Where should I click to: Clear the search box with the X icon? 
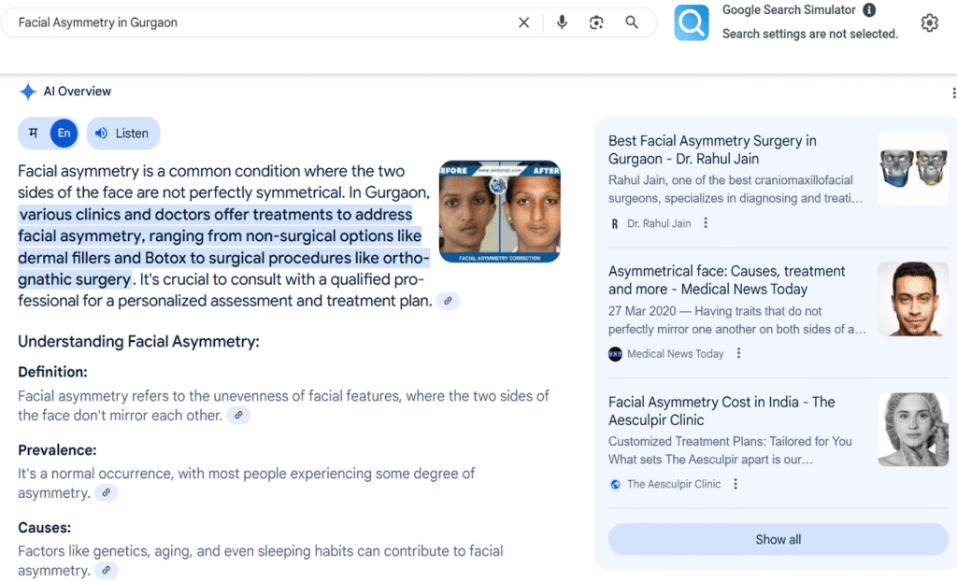pos(523,22)
